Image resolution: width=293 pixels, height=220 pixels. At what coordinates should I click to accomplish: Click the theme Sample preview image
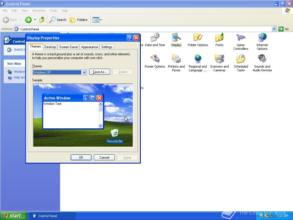(83, 115)
